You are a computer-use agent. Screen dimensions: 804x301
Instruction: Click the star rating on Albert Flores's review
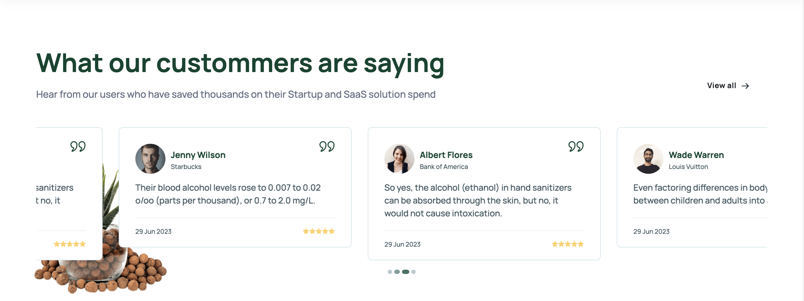point(568,244)
